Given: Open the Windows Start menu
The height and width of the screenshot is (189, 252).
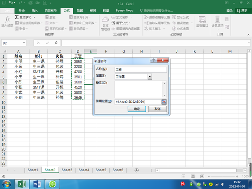Looking at the screenshot, I should 6,184.
